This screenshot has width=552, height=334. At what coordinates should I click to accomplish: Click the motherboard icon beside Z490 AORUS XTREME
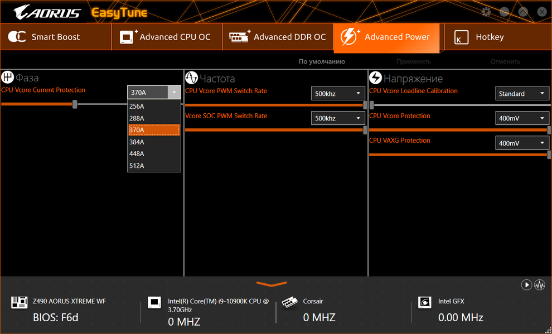[20, 302]
